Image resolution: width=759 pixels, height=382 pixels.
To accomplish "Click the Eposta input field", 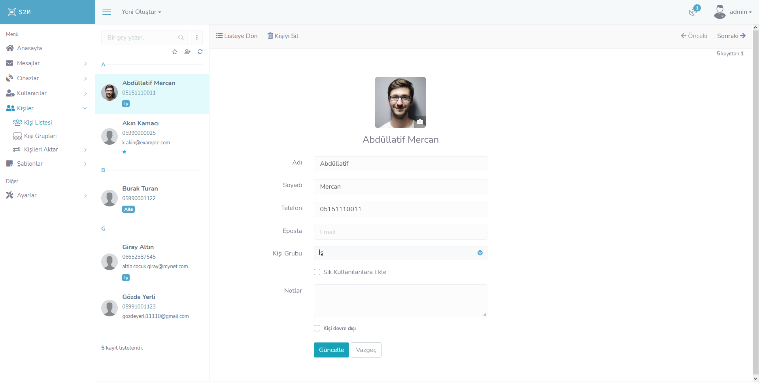I will click(400, 232).
